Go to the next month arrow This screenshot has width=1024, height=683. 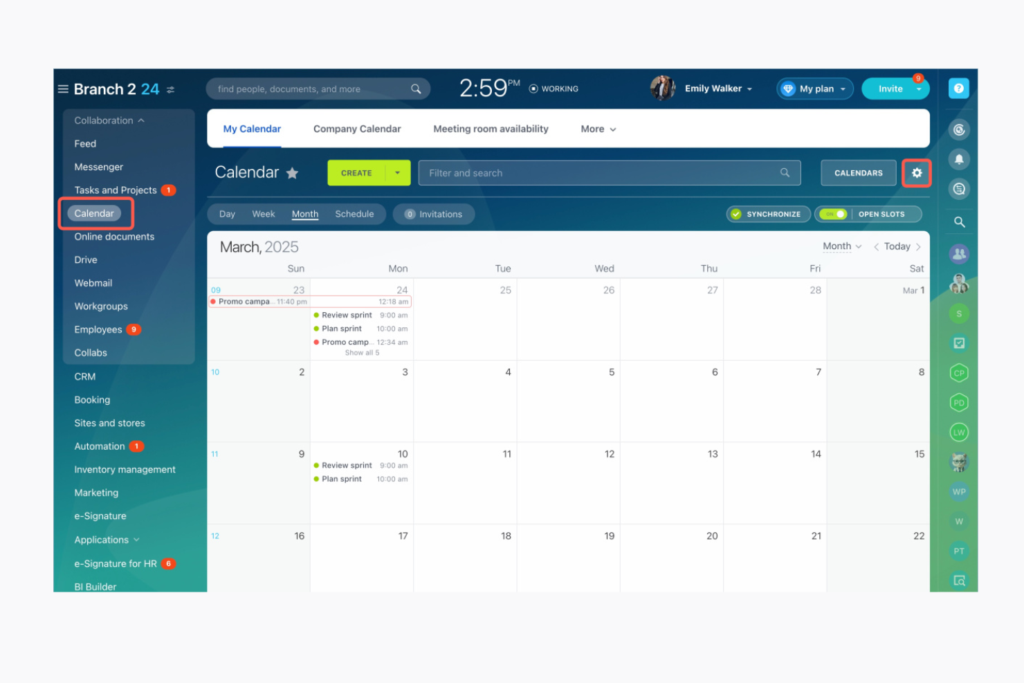(918, 247)
